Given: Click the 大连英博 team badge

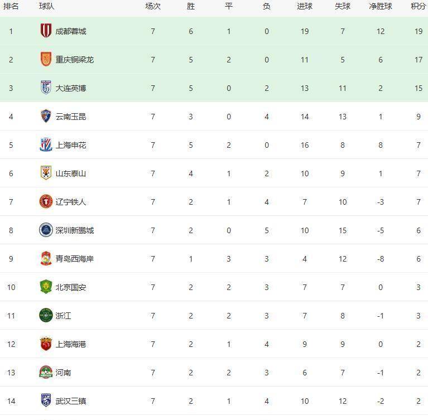Looking at the screenshot, I should click(x=46, y=88).
